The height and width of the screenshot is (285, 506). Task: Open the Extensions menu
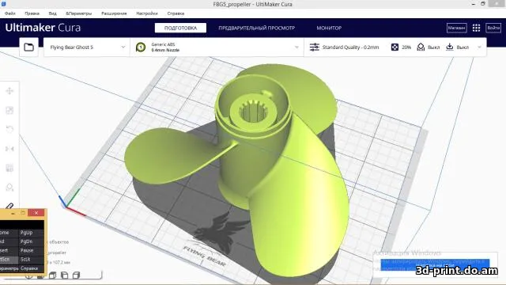pos(114,13)
